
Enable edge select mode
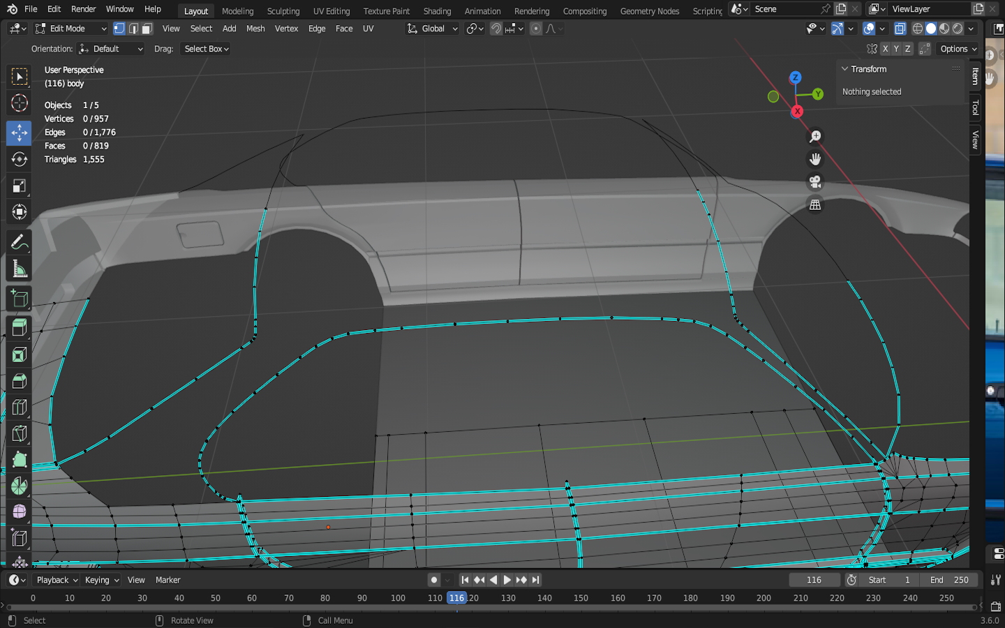coord(133,29)
